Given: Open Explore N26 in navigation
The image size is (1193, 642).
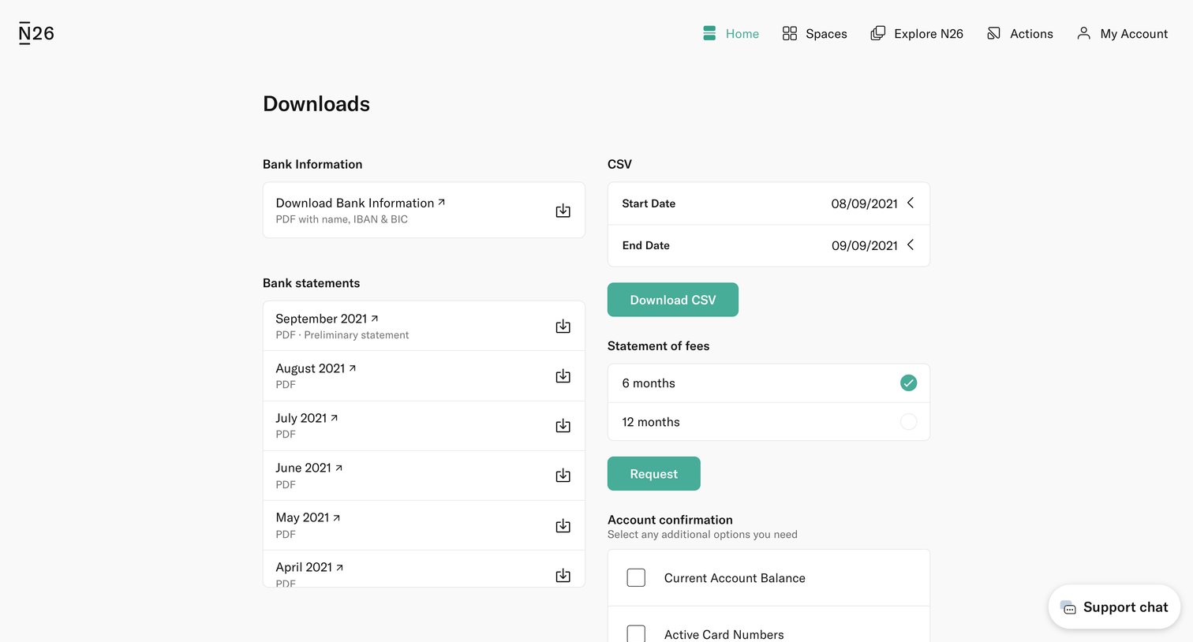Looking at the screenshot, I should pyautogui.click(x=917, y=33).
